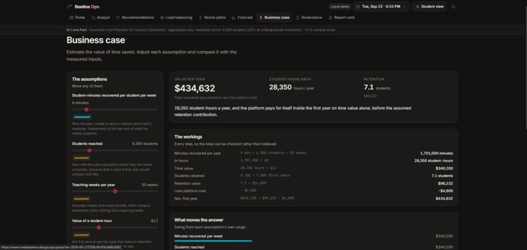Click the Dr Lena Park name
Viewport: 527px width, 250px height.
[x=76, y=30]
